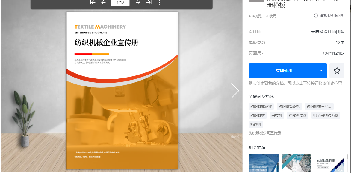Click the 举报 report link
This screenshot has width=351, height=173.
pyautogui.click(x=235, y=136)
